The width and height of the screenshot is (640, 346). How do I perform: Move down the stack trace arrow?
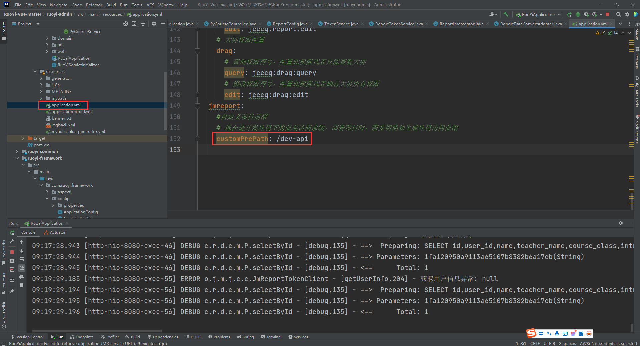click(22, 251)
